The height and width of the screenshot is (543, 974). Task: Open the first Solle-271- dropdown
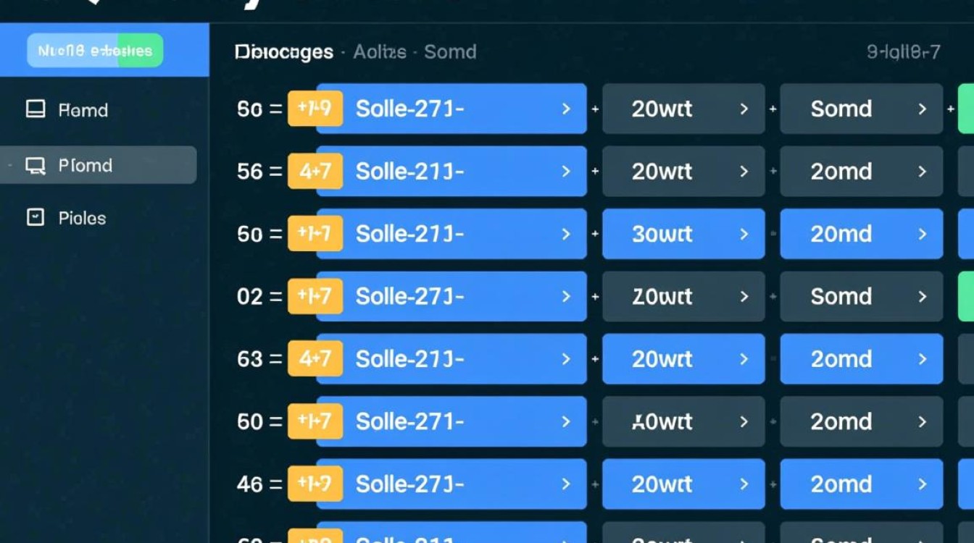[451, 109]
